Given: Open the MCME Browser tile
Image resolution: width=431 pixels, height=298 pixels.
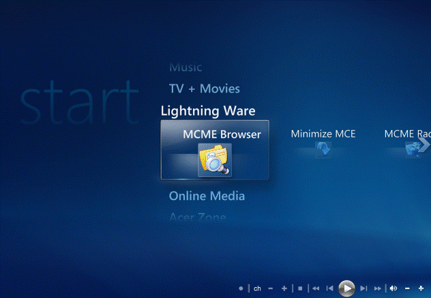Looking at the screenshot, I should click(x=215, y=150).
